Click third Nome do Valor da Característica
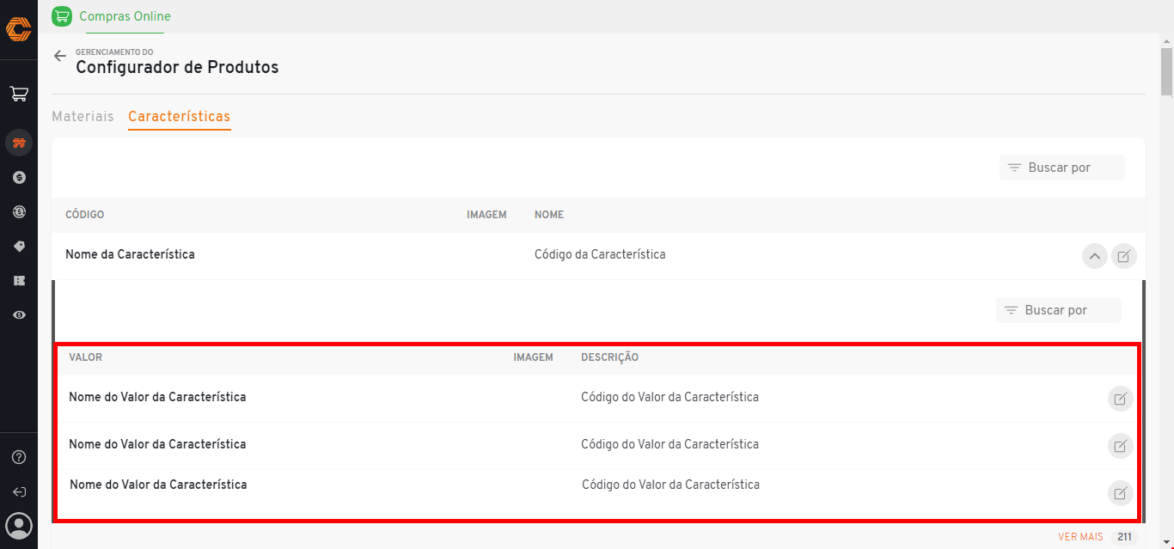Viewport: 1174px width, 549px height. click(158, 485)
